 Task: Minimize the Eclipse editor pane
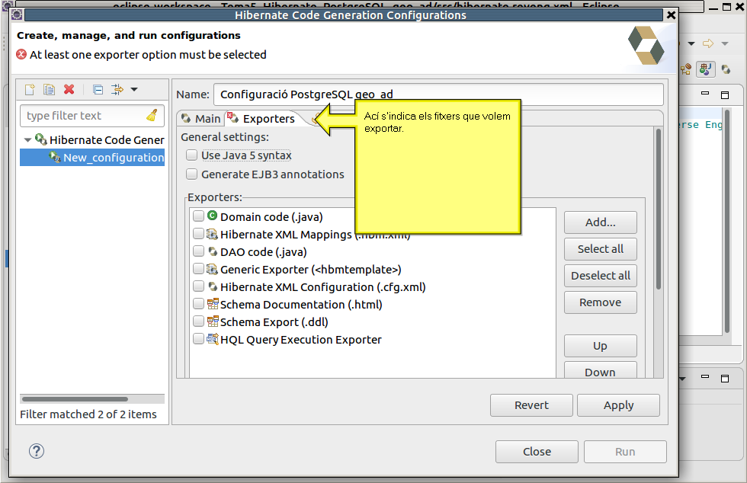click(705, 94)
